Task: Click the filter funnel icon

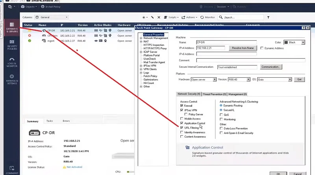Action: coord(268,17)
